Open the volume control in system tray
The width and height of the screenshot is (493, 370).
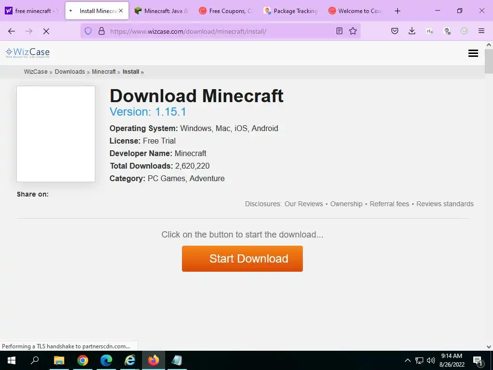click(x=431, y=360)
